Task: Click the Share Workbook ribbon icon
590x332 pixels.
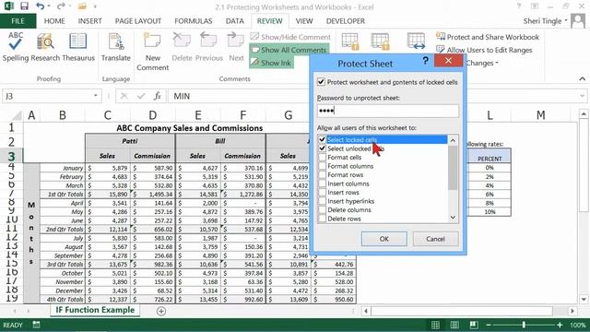Action: [416, 41]
